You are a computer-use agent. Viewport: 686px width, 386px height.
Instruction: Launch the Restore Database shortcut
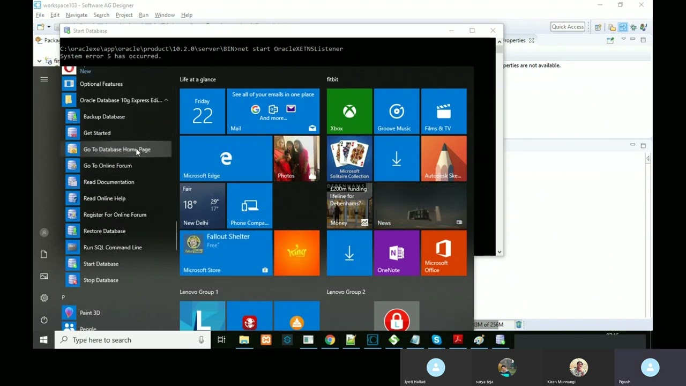[116, 231]
